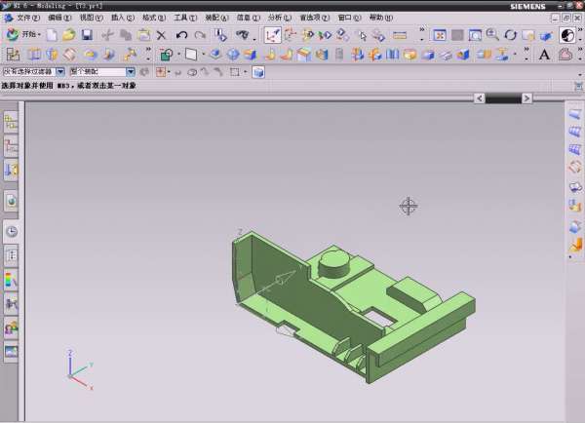Image resolution: width=585 pixels, height=423 pixels.
Task: Open the History clock panel in sidebar
Action: pos(12,231)
